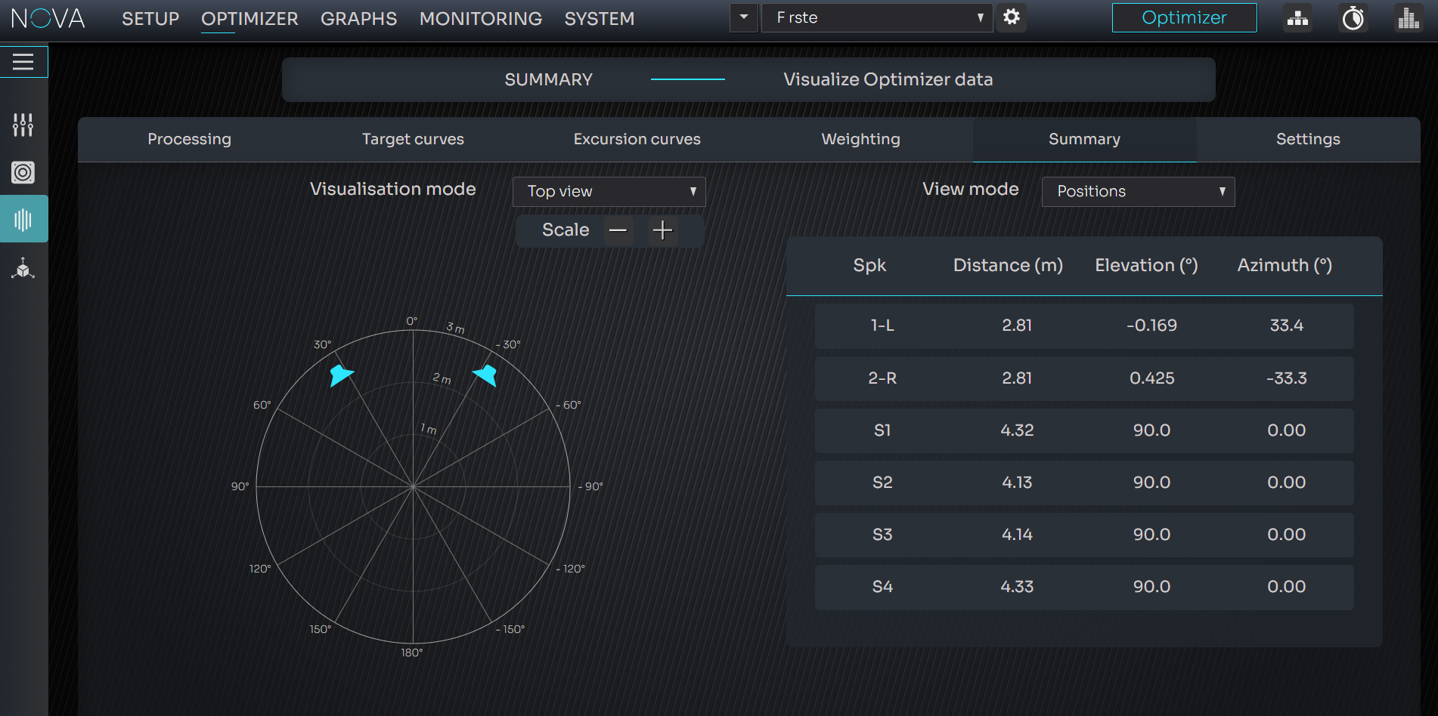The image size is (1438, 716).
Task: Open the 3D cube layout sidebar icon
Action: 23,268
